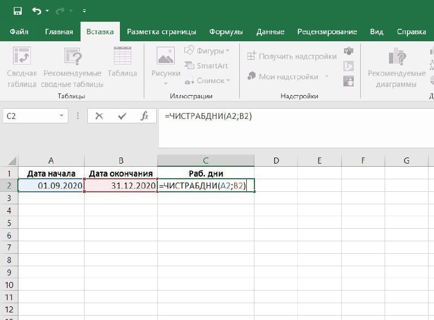Select column F header
The width and height of the screenshot is (434, 320).
coord(363,161)
